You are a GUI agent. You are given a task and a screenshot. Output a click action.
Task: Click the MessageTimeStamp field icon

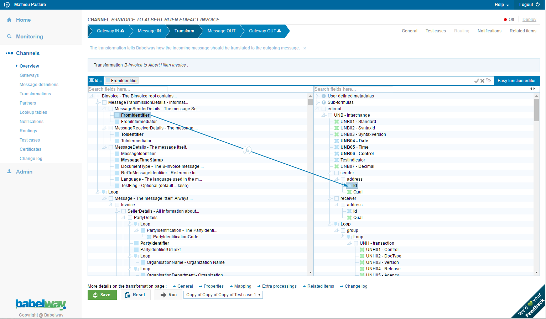117,160
